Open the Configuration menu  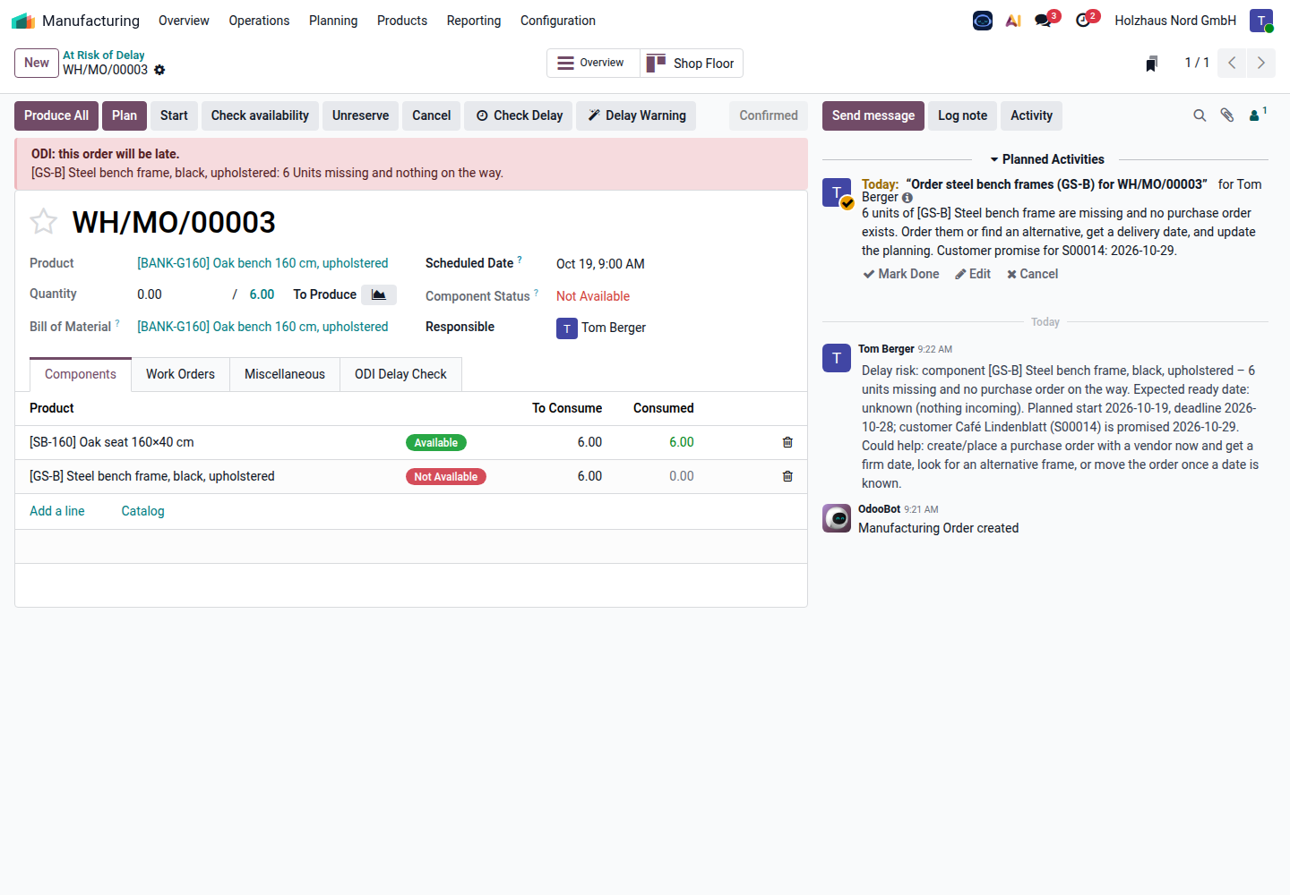point(558,21)
